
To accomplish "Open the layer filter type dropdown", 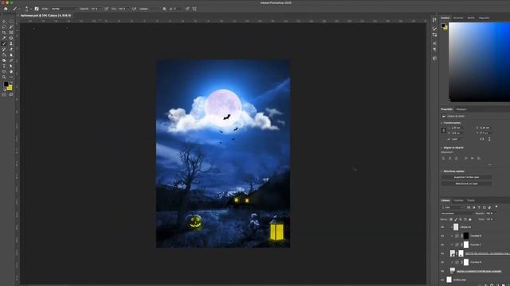I will 453,207.
